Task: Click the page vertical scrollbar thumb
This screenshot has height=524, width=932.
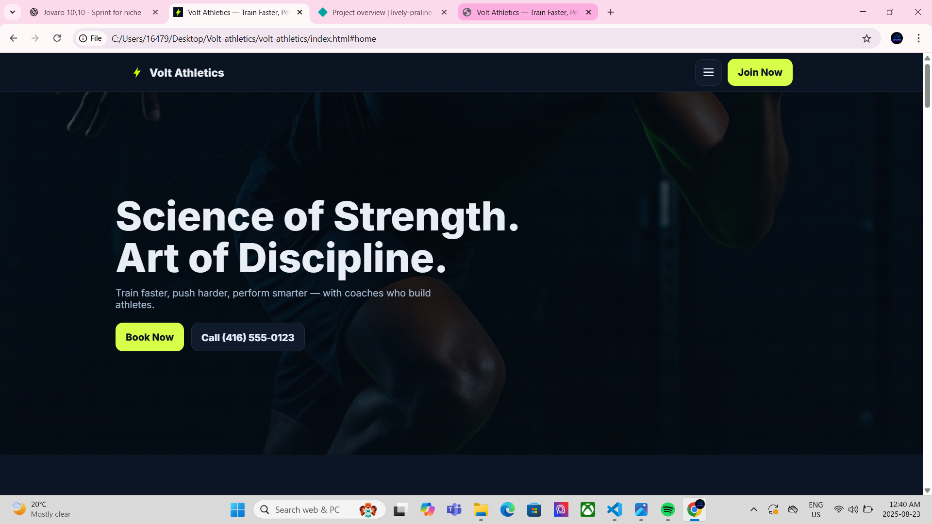Action: point(927,85)
